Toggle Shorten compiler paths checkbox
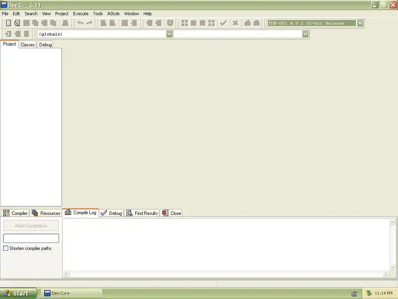The image size is (398, 299). pos(5,248)
